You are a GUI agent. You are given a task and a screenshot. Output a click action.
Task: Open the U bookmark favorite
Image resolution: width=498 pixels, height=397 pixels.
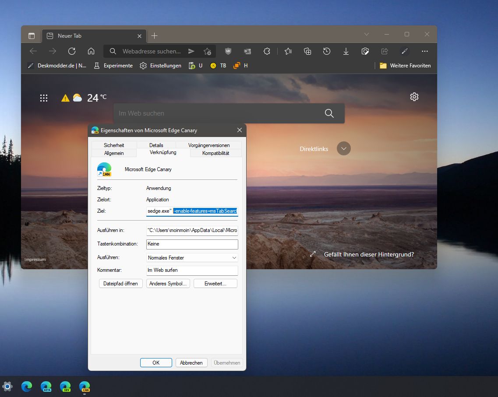pos(196,66)
